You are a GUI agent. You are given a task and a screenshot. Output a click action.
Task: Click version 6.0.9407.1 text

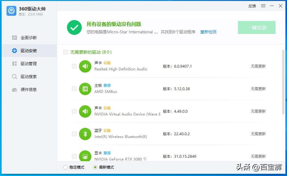pos(183,66)
